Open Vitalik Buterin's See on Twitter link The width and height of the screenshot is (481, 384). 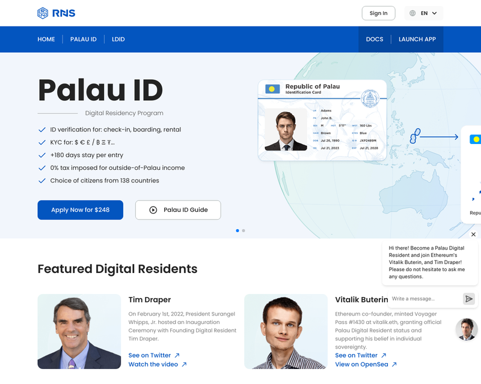[x=360, y=355]
